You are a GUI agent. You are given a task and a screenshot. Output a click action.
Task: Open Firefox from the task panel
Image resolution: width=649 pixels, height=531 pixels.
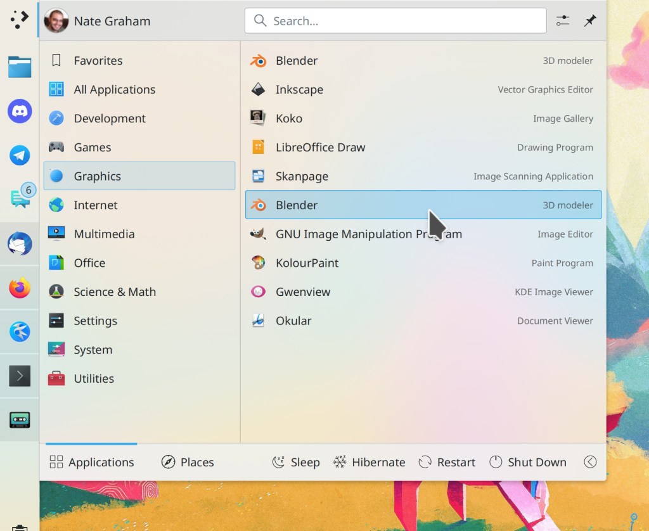click(20, 288)
